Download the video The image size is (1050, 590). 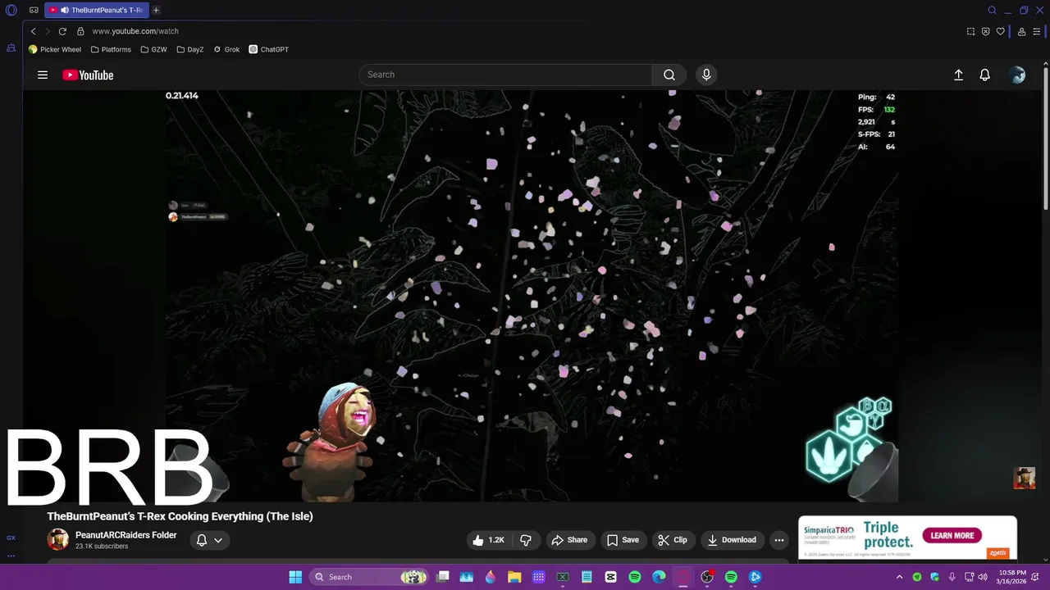tap(732, 540)
